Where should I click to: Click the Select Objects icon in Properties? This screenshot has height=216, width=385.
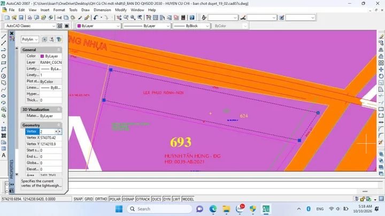[51, 39]
